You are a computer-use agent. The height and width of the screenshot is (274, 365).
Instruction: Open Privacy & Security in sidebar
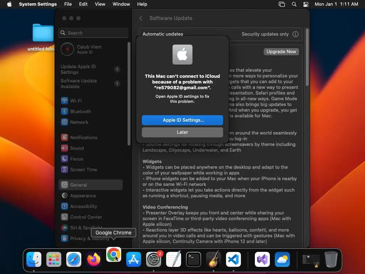pos(91,238)
